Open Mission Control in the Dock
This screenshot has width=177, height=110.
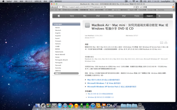pyautogui.click(x=49, y=106)
